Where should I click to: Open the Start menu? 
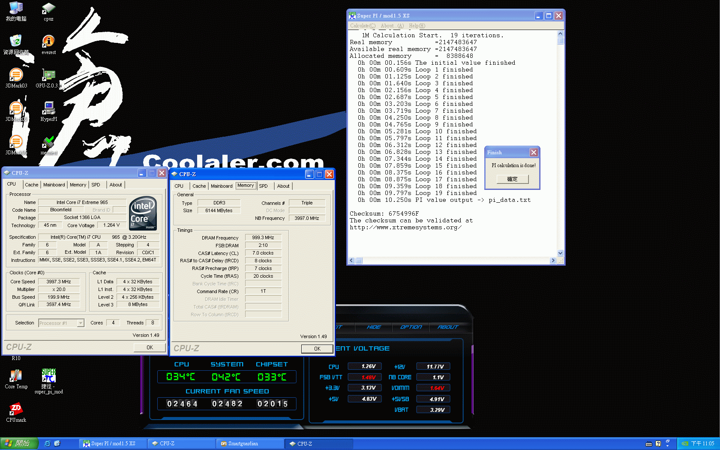(x=19, y=444)
